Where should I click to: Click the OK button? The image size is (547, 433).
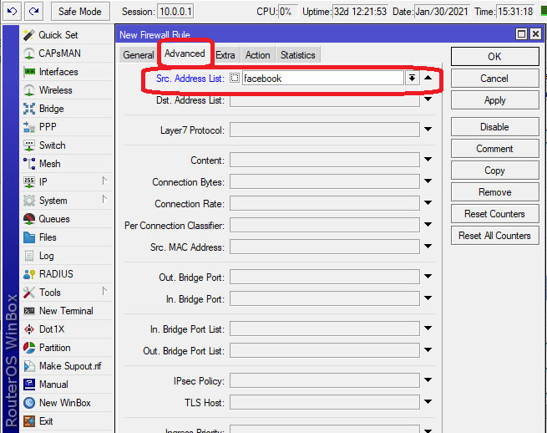coord(494,57)
